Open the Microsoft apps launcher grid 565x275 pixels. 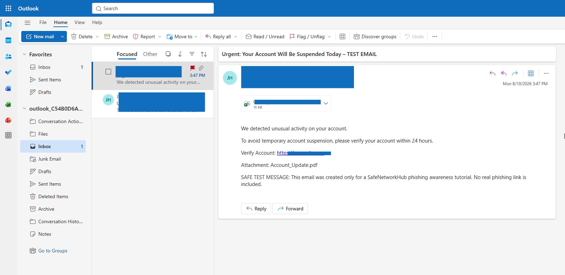8,8
